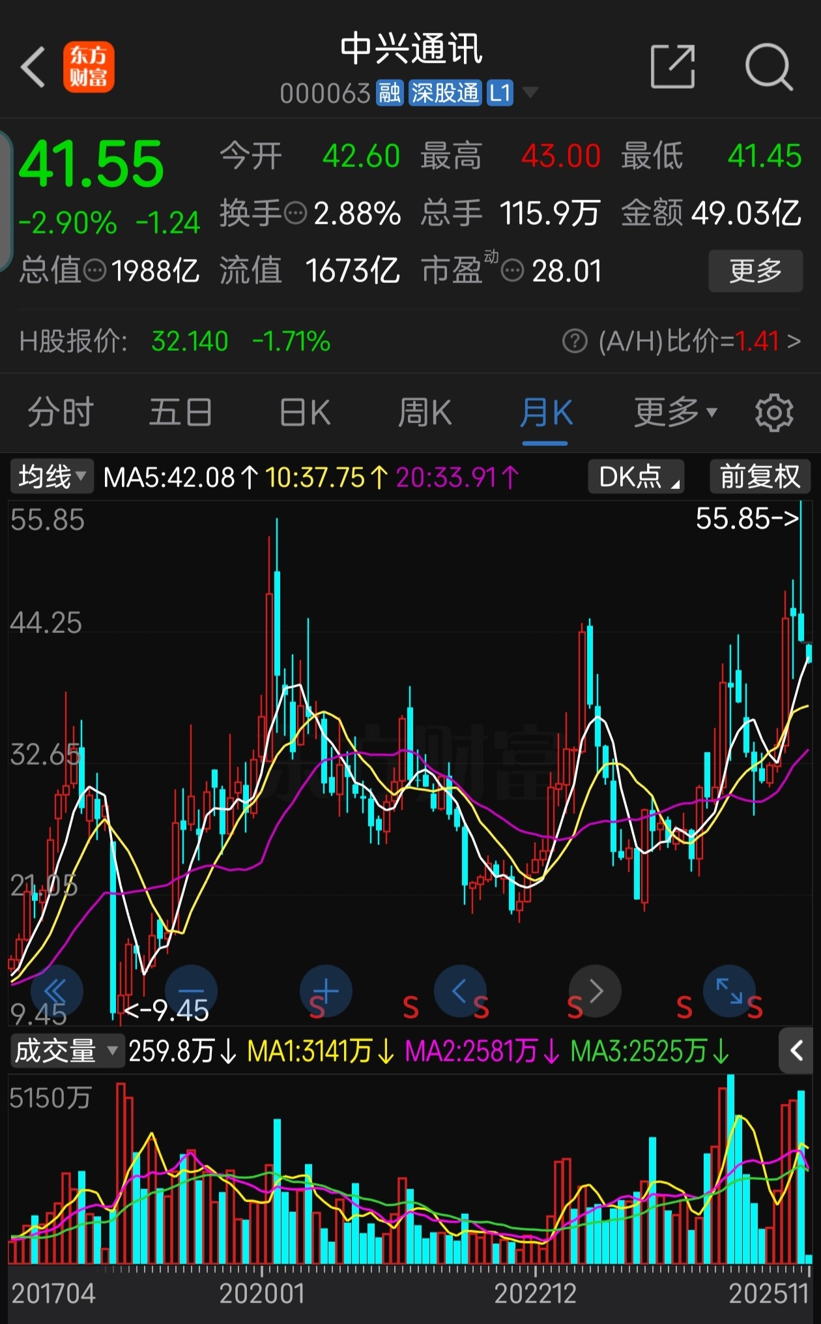Viewport: 821px width, 1324px height.
Task: Zoom in chart with plus button
Action: click(x=326, y=992)
